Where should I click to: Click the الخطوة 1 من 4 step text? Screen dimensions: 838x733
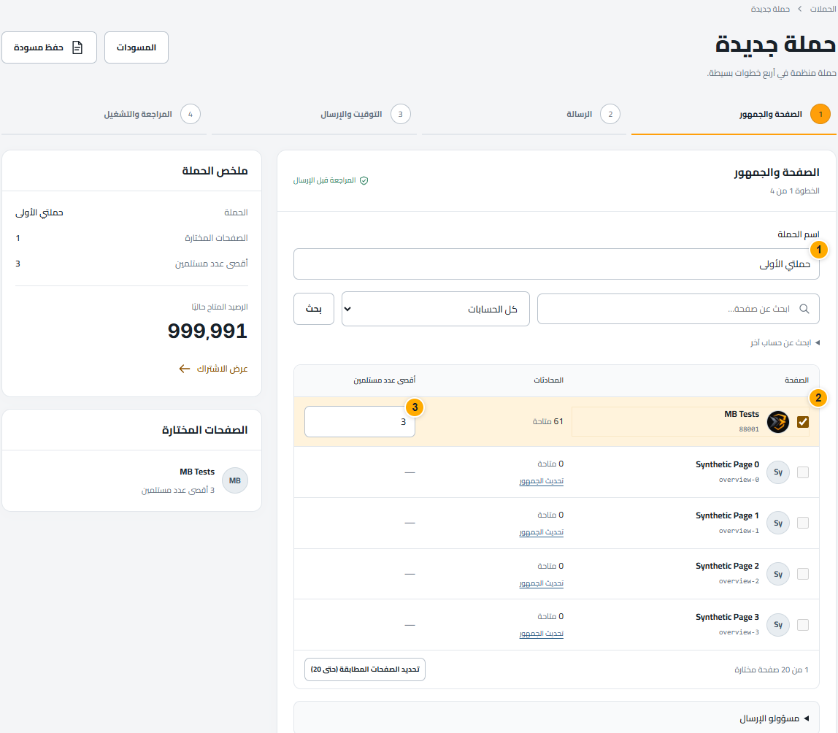[x=795, y=191]
